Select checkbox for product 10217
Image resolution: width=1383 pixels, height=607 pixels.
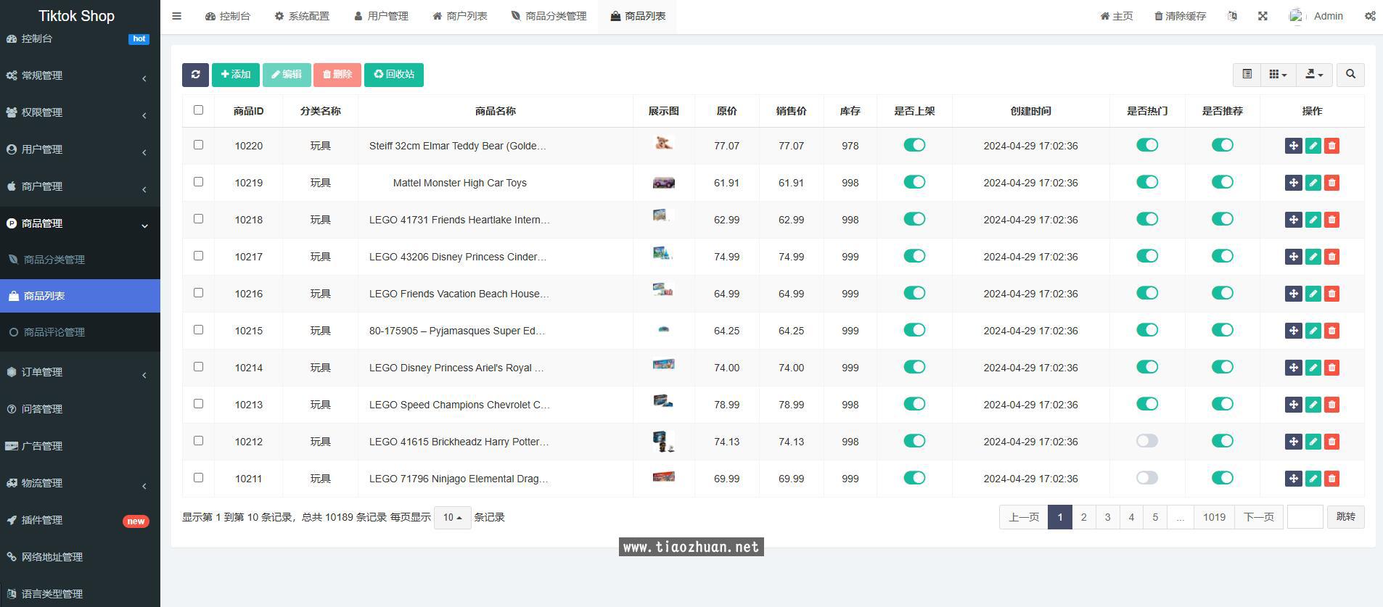pos(198,256)
